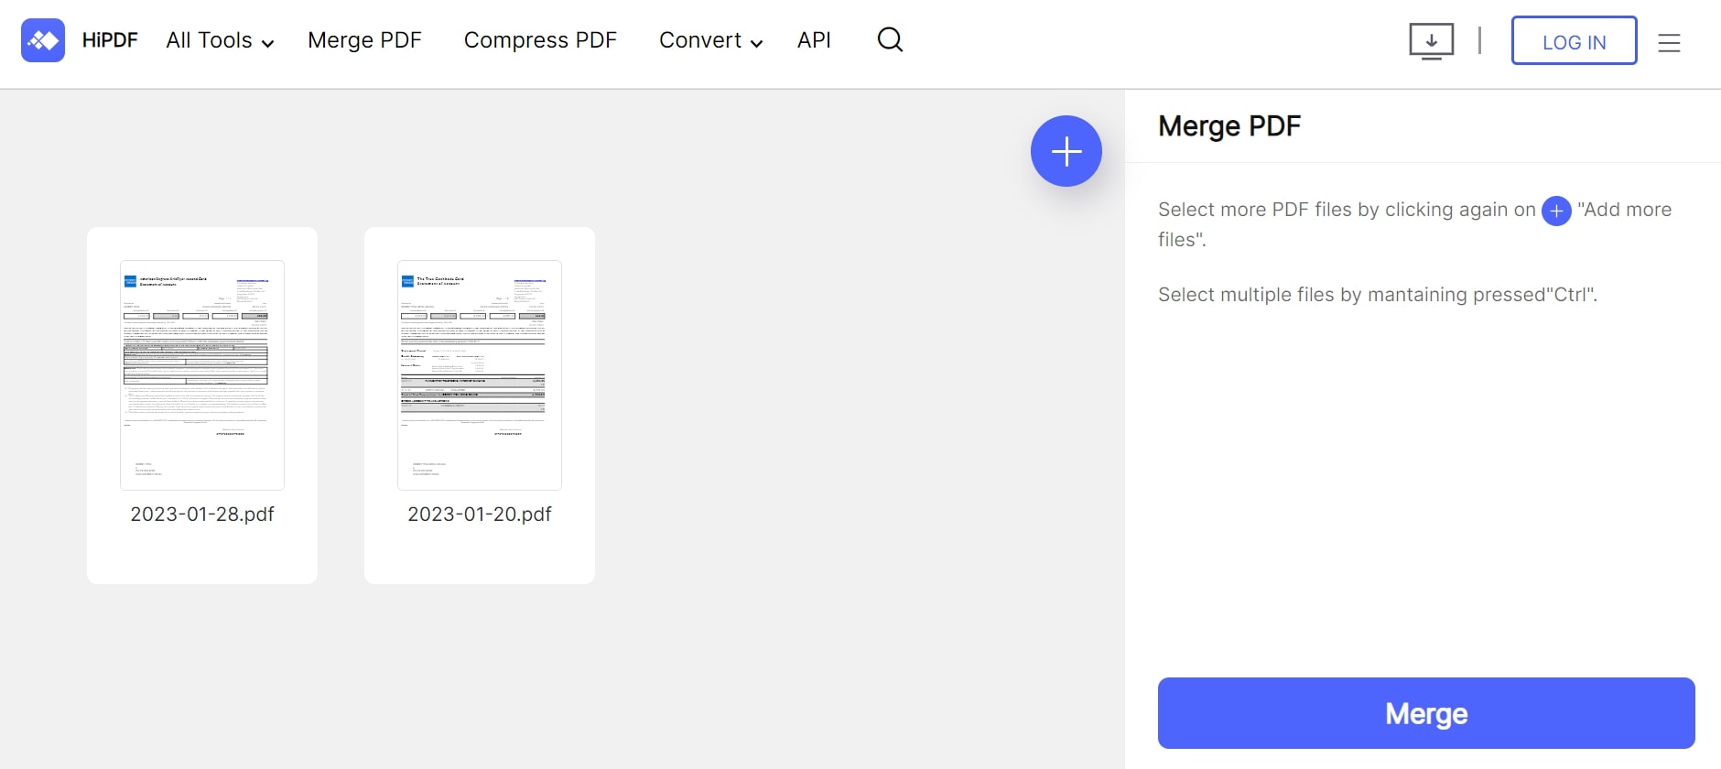
Task: Open the hamburger menu icon
Action: (x=1669, y=42)
